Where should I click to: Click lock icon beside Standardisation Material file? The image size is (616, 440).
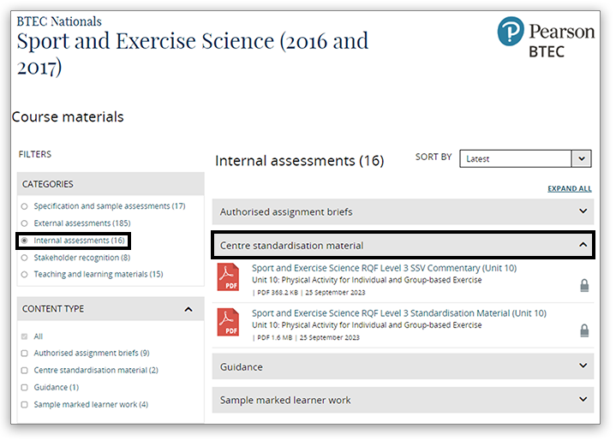[584, 330]
